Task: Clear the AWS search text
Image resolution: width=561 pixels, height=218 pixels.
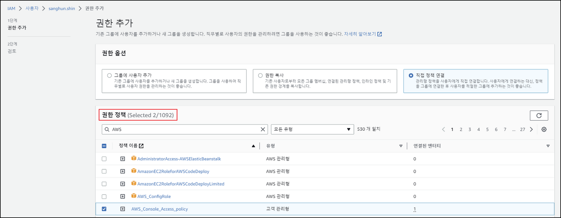Action: [x=263, y=129]
